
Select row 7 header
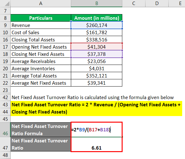point(5,11)
